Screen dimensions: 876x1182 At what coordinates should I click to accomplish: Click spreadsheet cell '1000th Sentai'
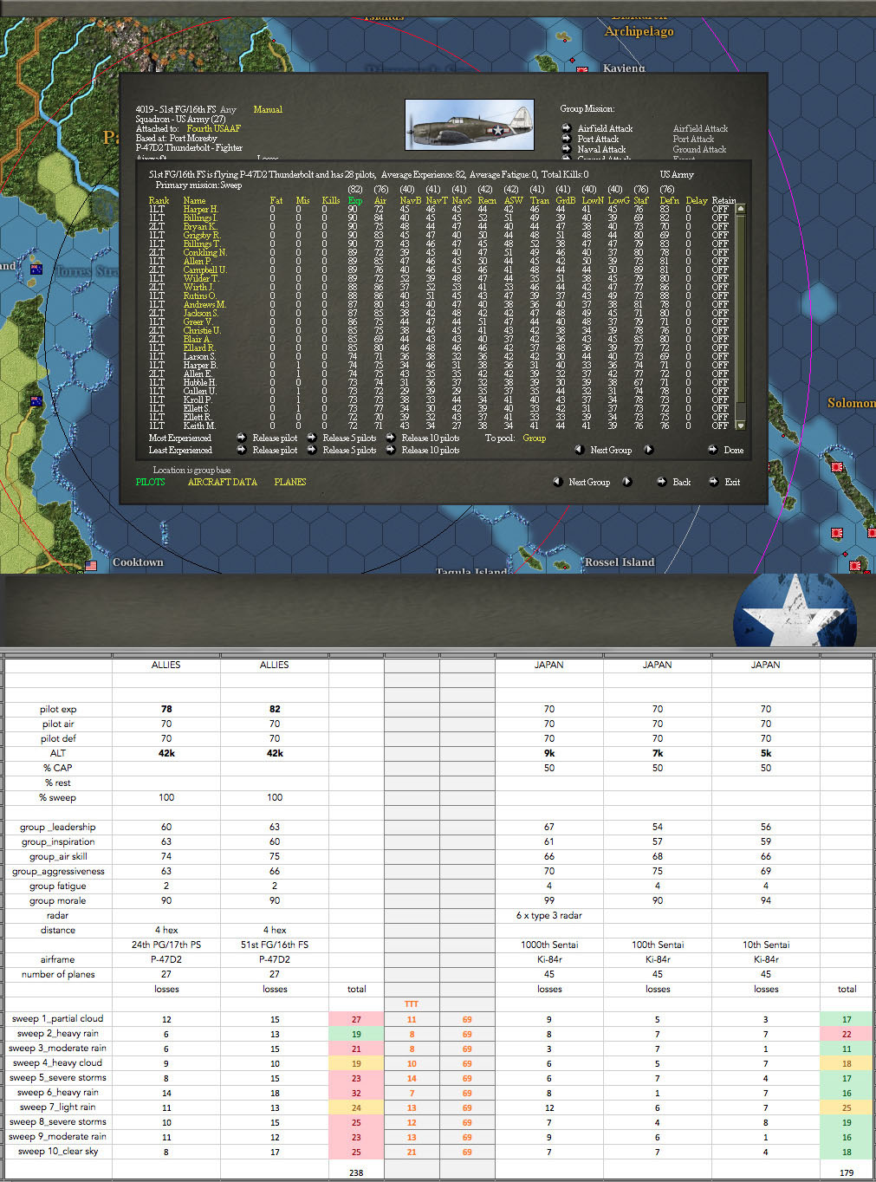click(549, 945)
